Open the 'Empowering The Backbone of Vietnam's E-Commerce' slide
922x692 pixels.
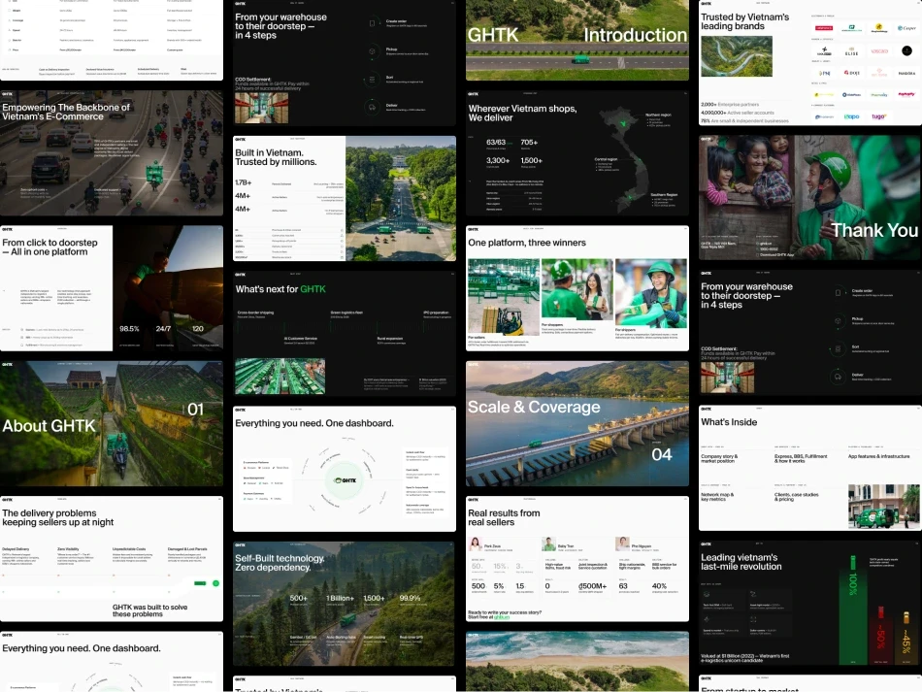[x=112, y=153]
